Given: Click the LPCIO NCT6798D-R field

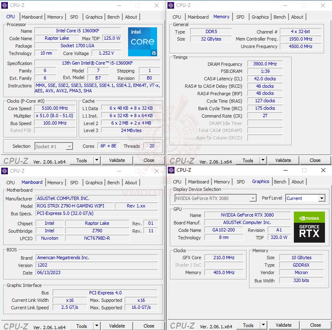Looking at the screenshot, I should pyautogui.click(x=97, y=238).
